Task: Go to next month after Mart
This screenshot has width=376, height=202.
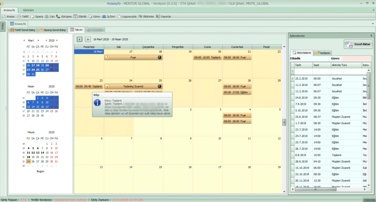Action: pos(38,40)
